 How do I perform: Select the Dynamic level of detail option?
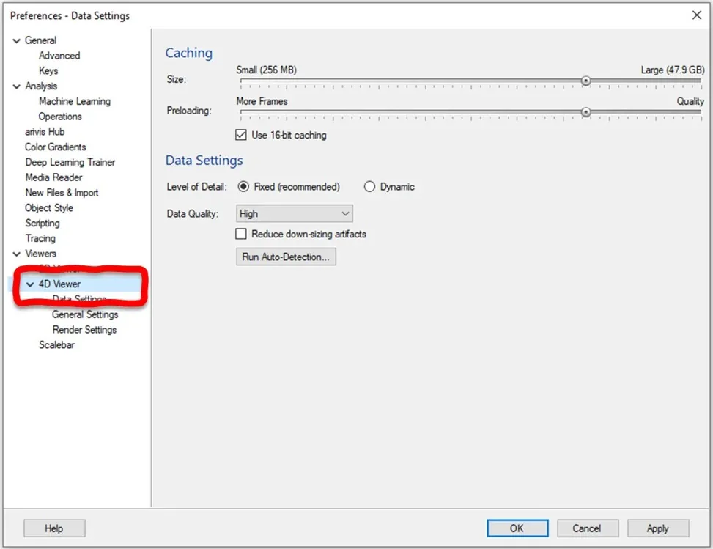coord(369,186)
